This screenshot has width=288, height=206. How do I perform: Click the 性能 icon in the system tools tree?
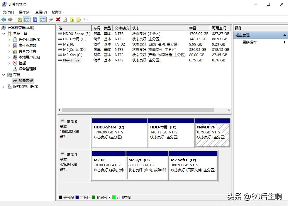tap(14, 63)
